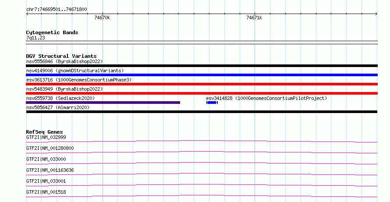Screen dimensions: 390x202
Task: Select the GTF2I|NM_033001 transcript label
Action: [46, 181]
